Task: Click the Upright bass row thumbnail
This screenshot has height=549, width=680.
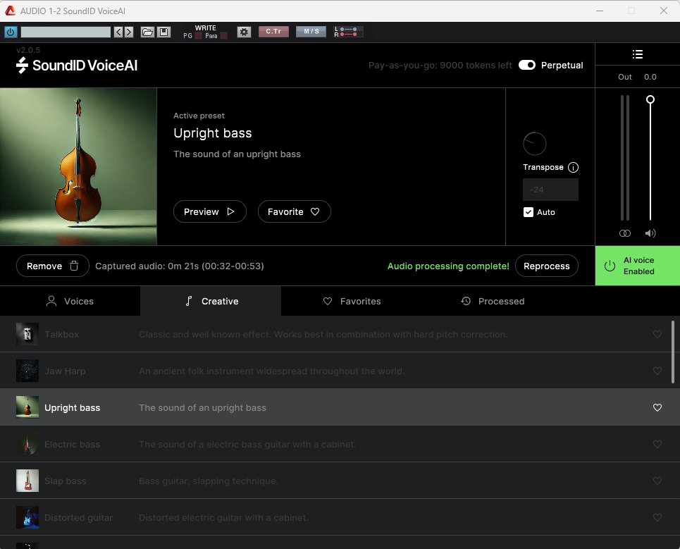Action: point(27,407)
